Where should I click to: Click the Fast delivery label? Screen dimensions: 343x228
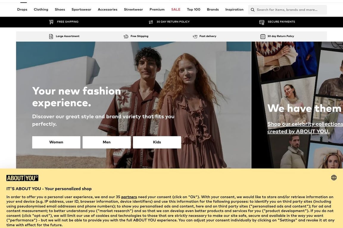tap(208, 36)
